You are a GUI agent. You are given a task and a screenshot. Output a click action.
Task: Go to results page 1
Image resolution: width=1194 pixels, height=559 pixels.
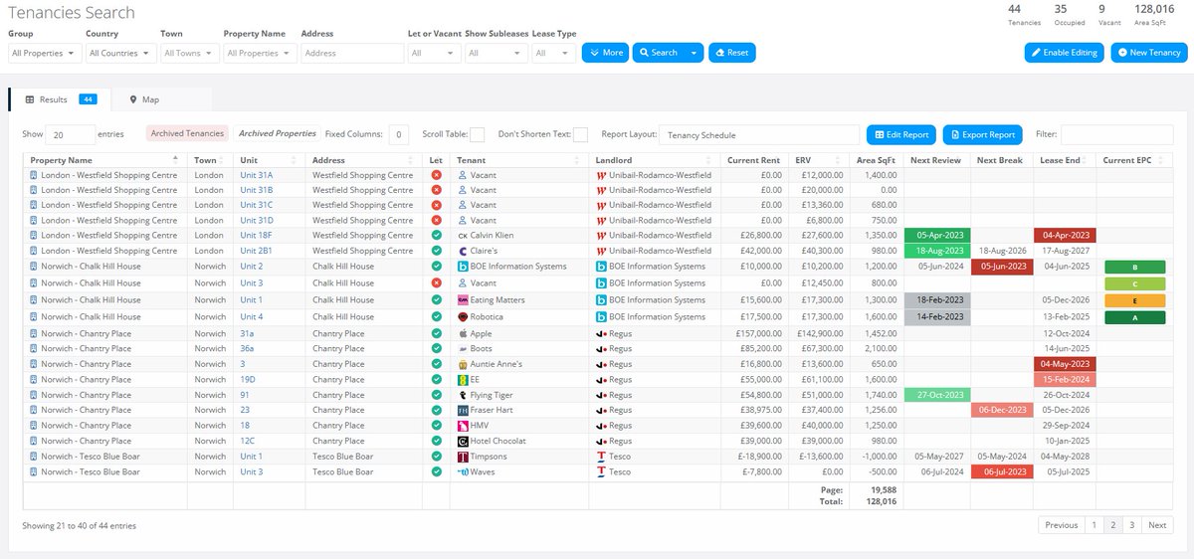point(1094,525)
